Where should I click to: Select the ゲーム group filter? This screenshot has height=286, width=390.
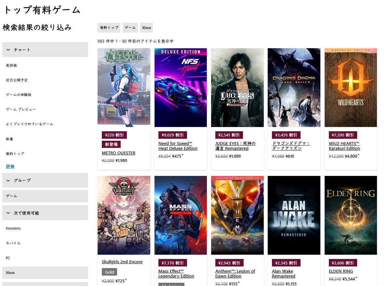click(x=45, y=196)
